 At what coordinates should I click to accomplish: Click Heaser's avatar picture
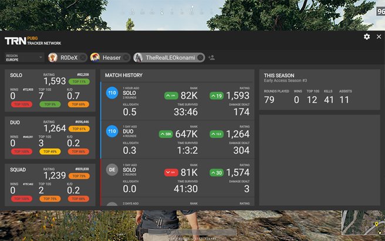pyautogui.click(x=95, y=58)
